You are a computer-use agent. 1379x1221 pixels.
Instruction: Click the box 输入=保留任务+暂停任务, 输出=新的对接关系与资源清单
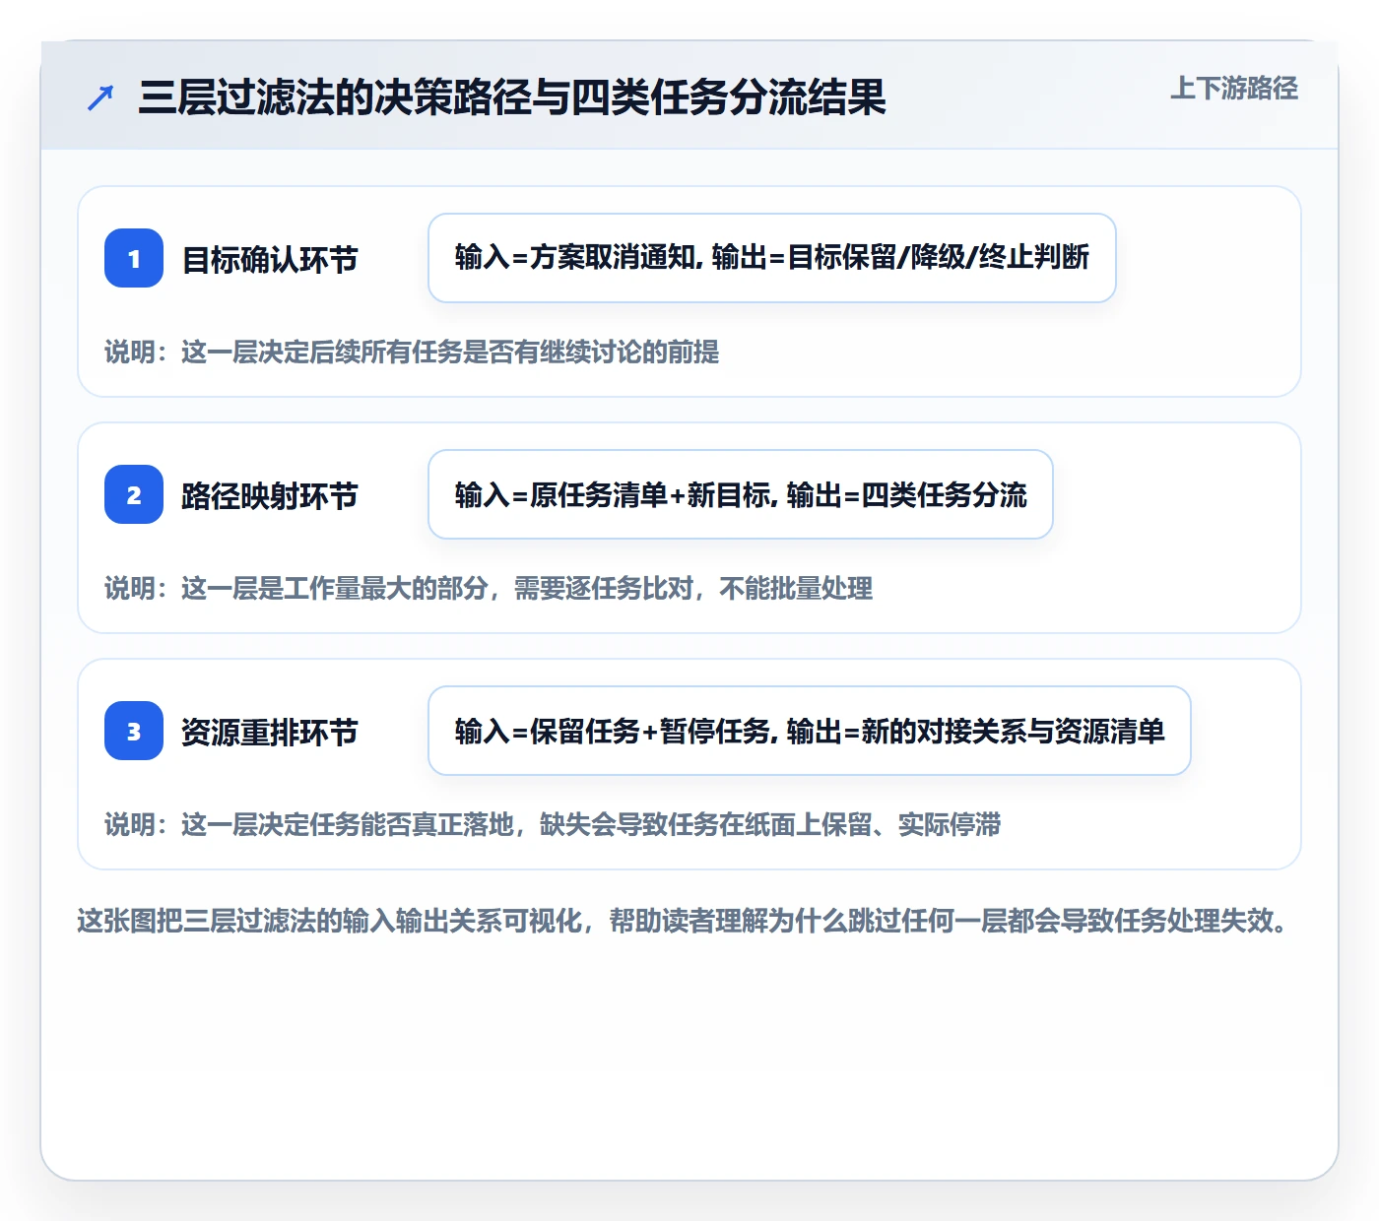coord(810,731)
